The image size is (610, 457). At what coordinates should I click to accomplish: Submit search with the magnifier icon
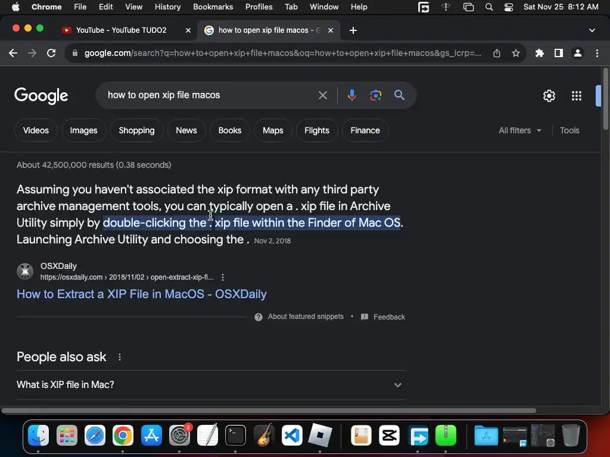tap(399, 95)
